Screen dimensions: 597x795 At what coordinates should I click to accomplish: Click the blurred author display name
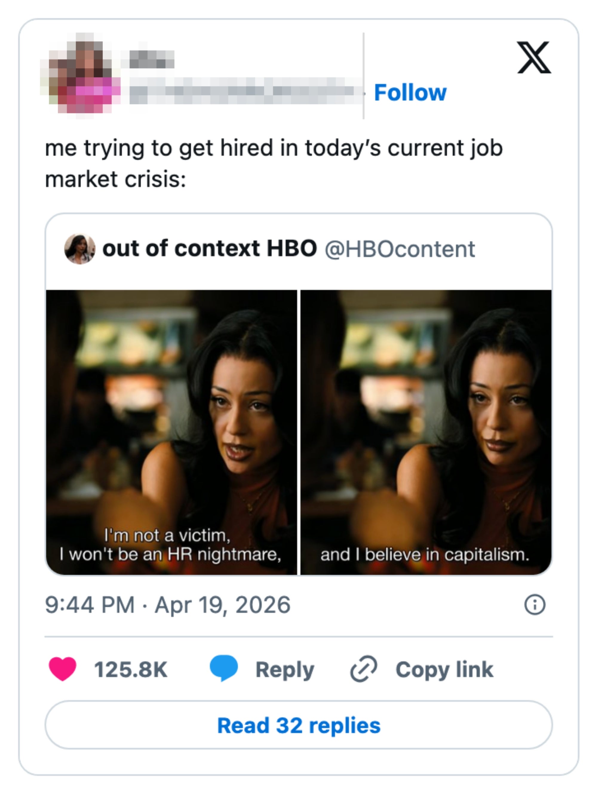click(152, 59)
